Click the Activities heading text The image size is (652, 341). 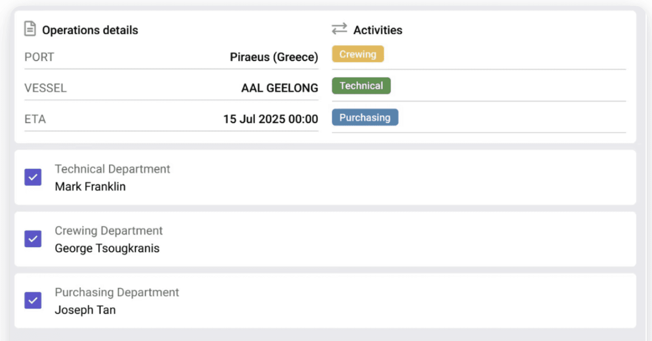[x=377, y=30]
